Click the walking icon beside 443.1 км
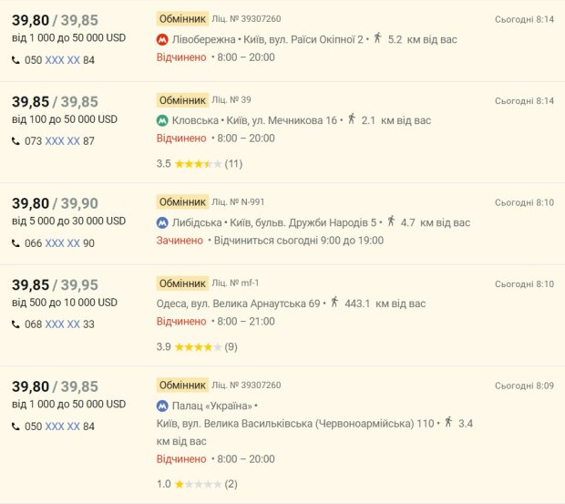The width and height of the screenshot is (565, 504). (x=334, y=303)
